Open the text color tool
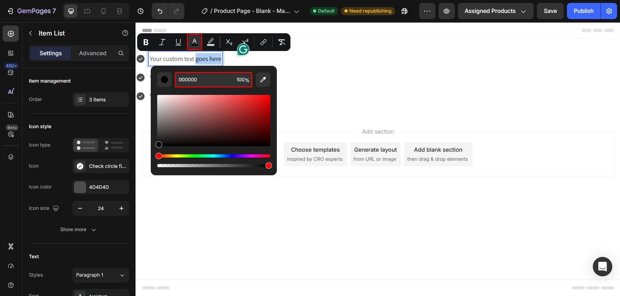Screen dimensions: 620x296 pyautogui.click(x=194, y=42)
